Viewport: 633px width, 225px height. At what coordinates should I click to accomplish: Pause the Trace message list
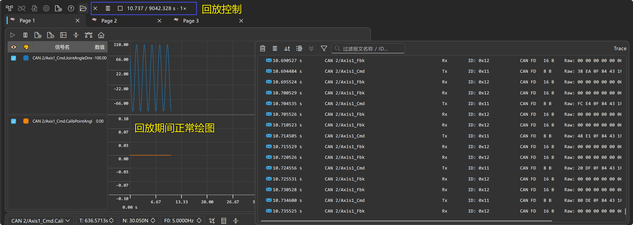(275, 48)
